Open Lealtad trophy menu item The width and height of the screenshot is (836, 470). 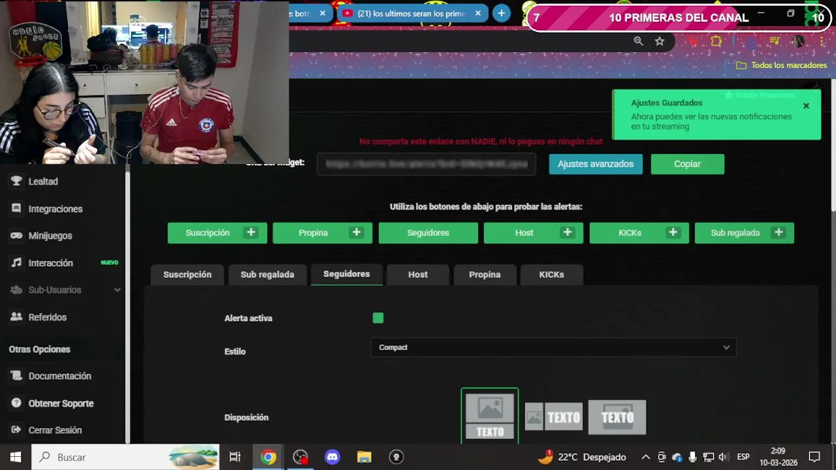(x=16, y=181)
